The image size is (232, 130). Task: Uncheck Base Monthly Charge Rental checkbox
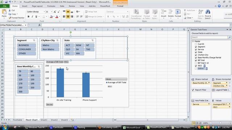coord(196,58)
